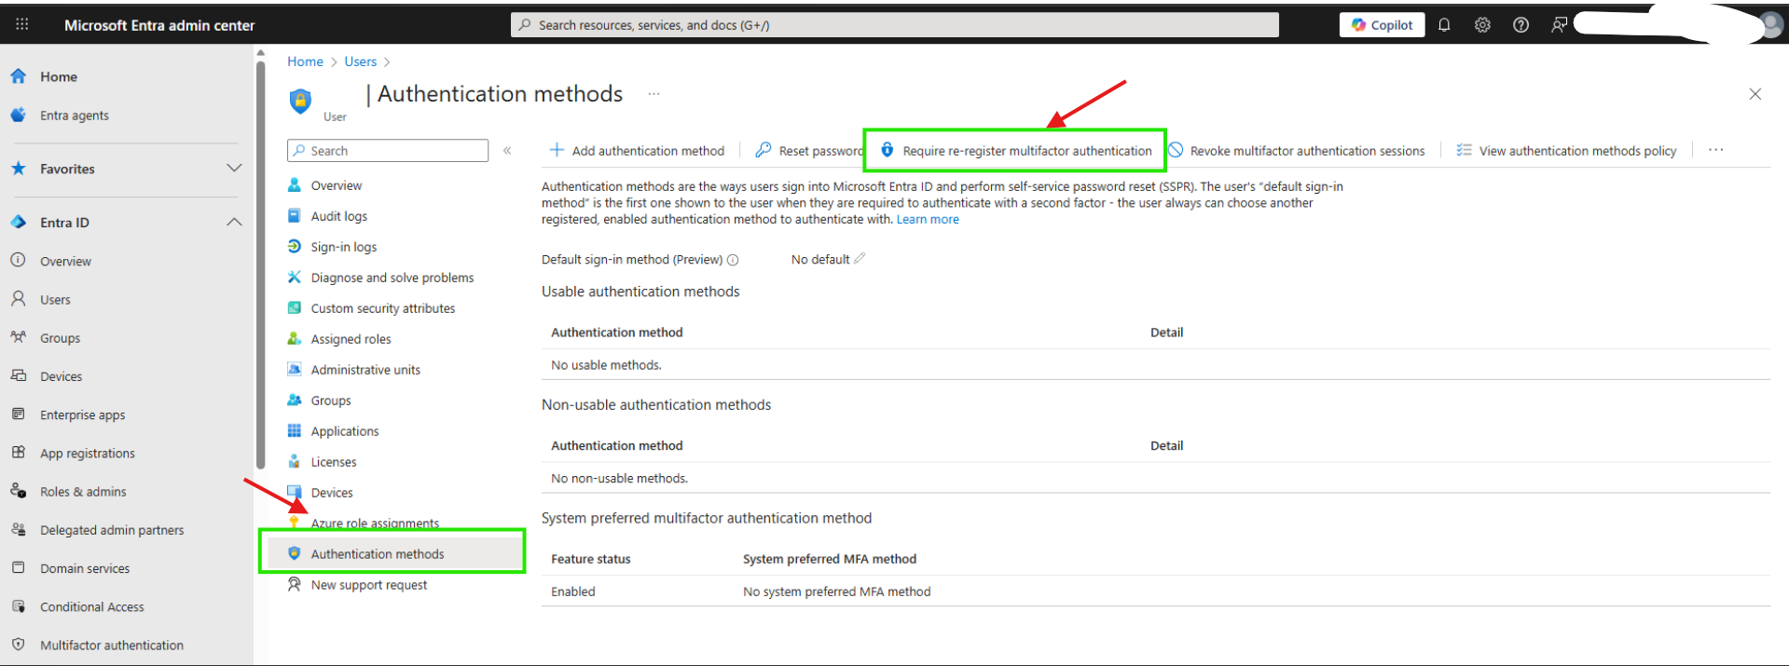Open Entra ID Overview in left navigation

coord(65,262)
